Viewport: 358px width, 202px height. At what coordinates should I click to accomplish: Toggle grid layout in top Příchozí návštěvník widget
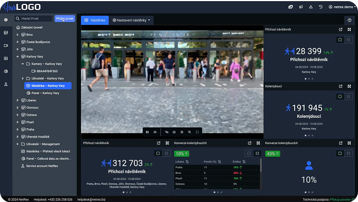pyautogui.click(x=349, y=40)
